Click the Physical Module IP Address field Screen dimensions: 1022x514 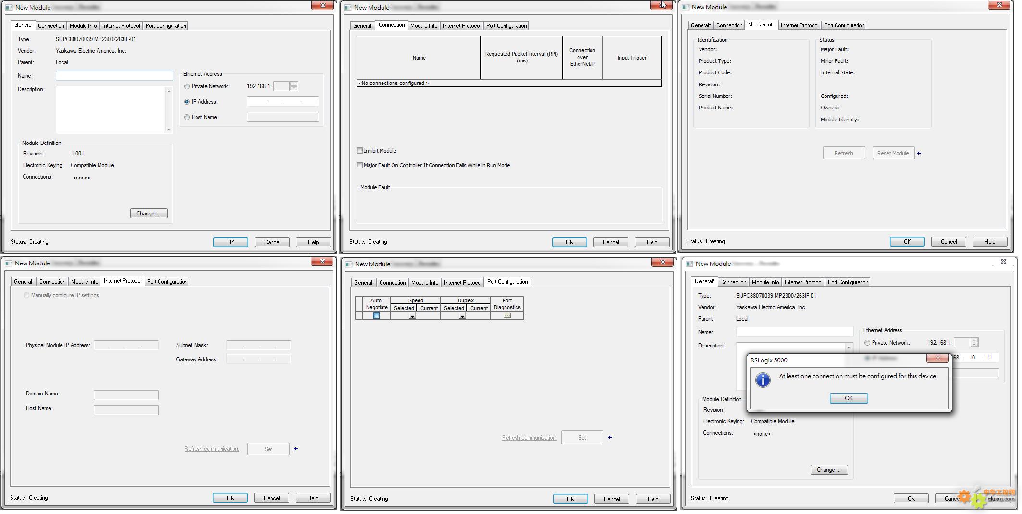pyautogui.click(x=126, y=345)
